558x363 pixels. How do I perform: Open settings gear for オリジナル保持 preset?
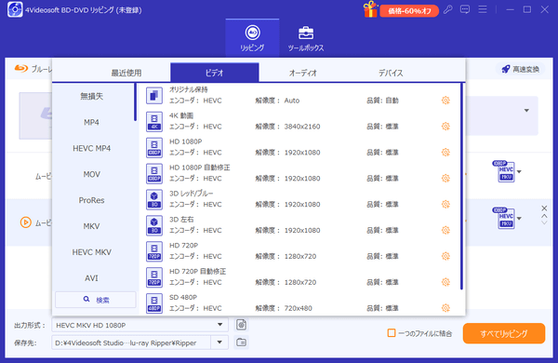(x=445, y=101)
